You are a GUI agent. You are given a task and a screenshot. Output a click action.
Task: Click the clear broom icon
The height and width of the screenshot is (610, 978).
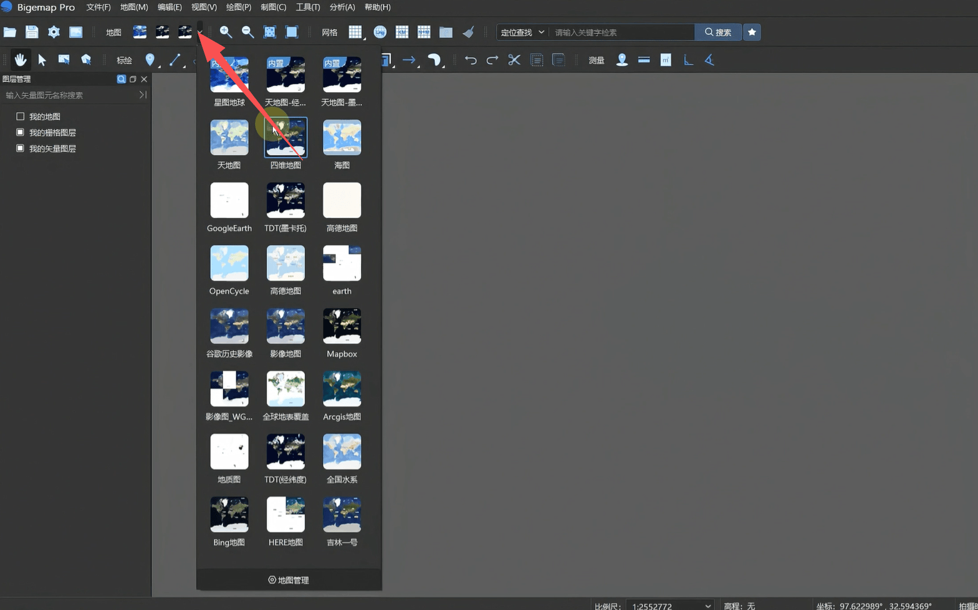point(468,32)
